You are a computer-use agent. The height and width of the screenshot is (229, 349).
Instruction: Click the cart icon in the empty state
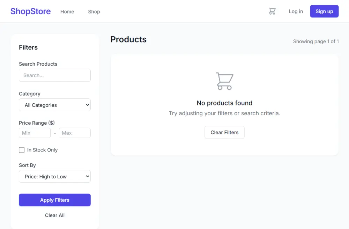pos(224,81)
